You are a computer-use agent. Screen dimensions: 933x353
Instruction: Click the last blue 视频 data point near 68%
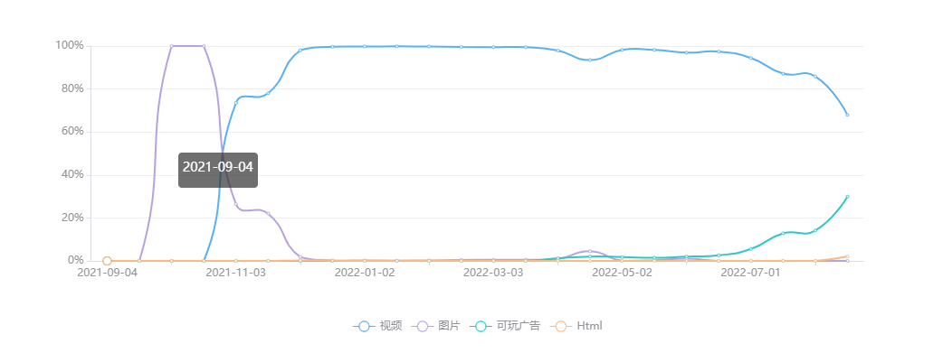[847, 115]
